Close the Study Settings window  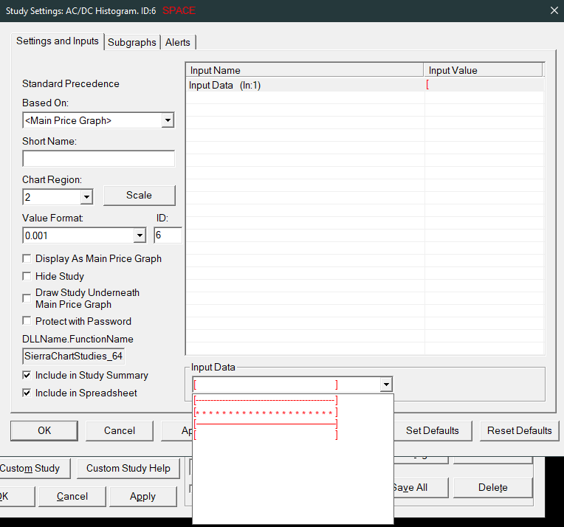point(554,10)
